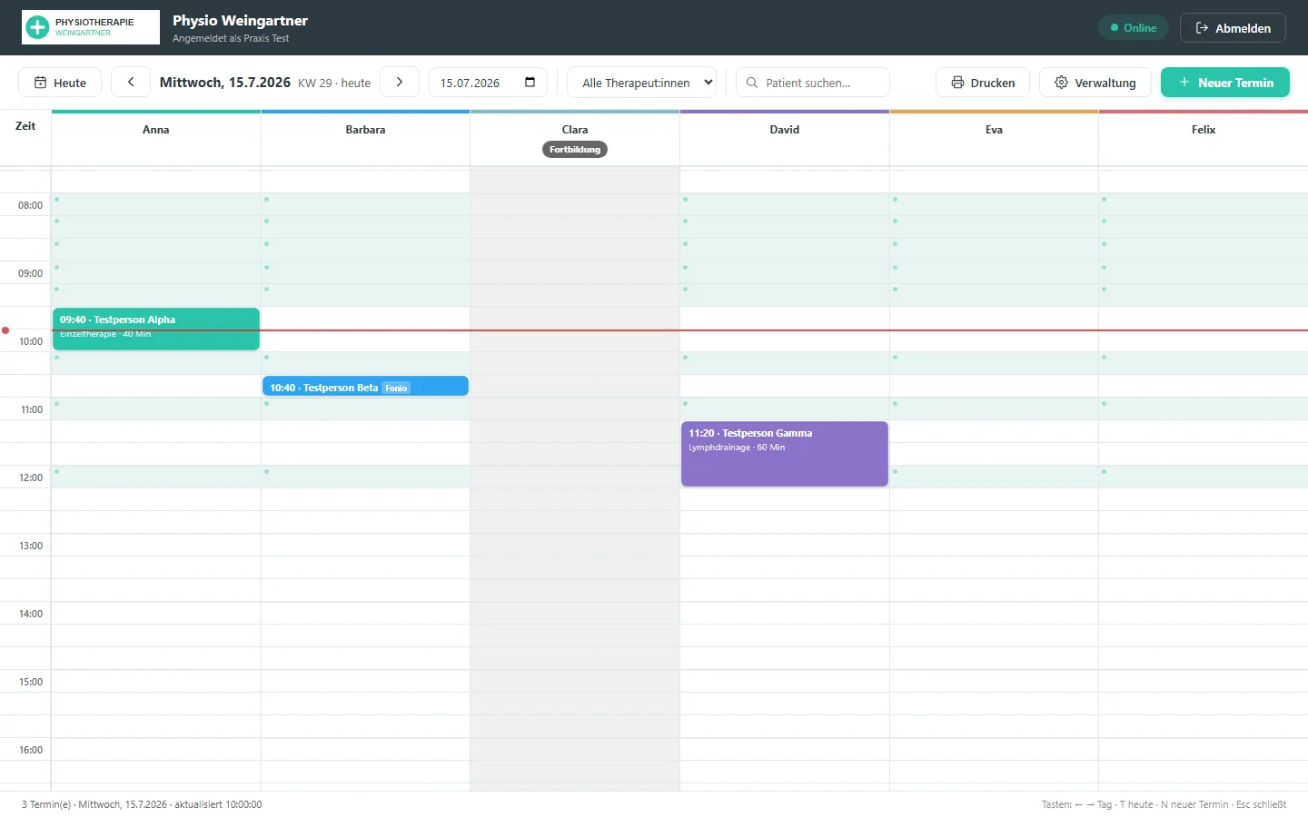The height and width of the screenshot is (817, 1308).
Task: Open Verwaltung settings
Action: (x=1095, y=83)
